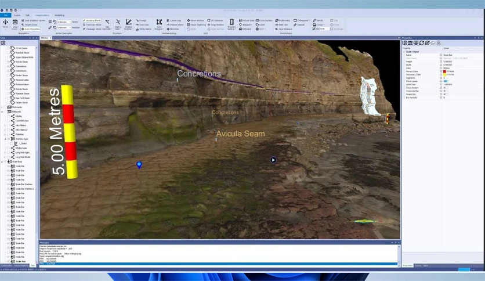
Task: Collapse the Scale Bars tree node
Action: (x=2, y=161)
